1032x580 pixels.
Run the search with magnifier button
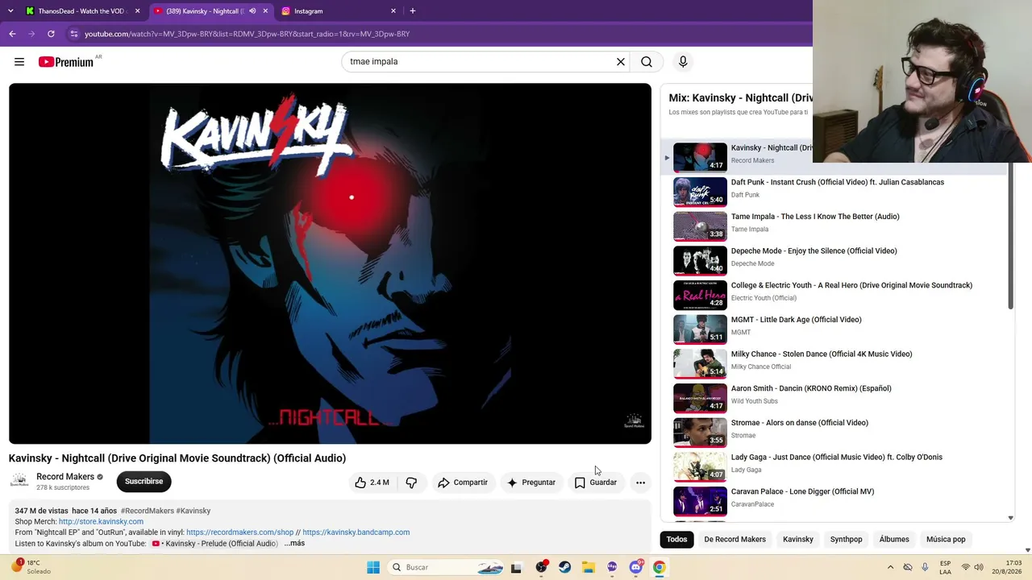[647, 62]
